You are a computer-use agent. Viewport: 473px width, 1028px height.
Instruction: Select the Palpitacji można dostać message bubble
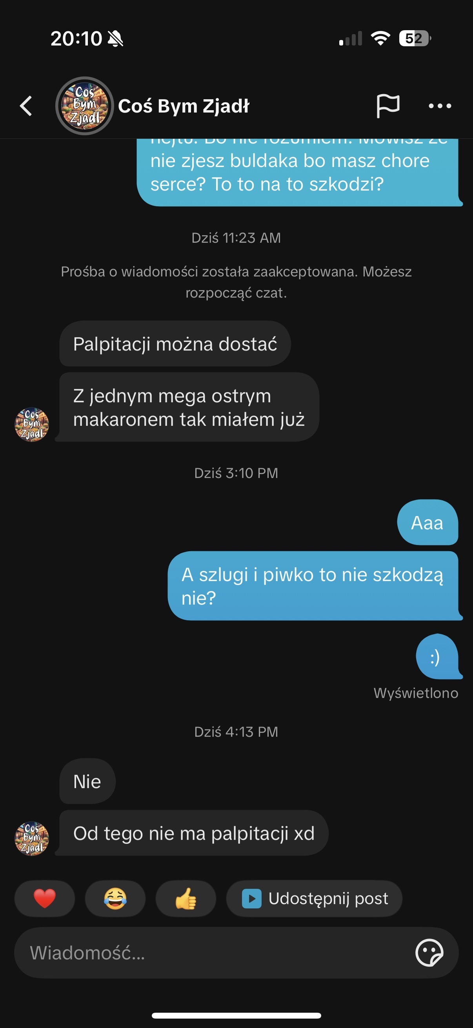click(175, 344)
